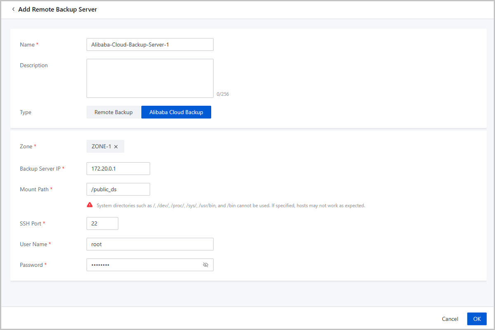Click the SSH Port field containing 22
495x330 pixels.
(x=102, y=223)
